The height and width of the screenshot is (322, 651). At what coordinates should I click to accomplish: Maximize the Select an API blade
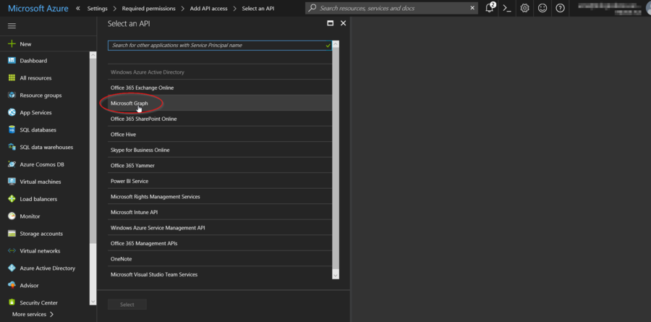[x=331, y=23]
